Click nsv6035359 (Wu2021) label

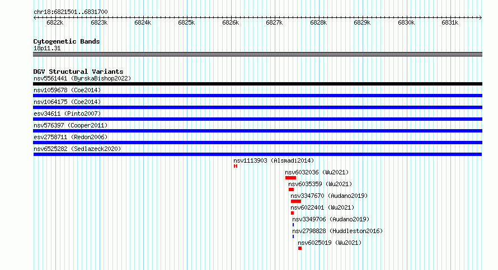click(x=320, y=184)
